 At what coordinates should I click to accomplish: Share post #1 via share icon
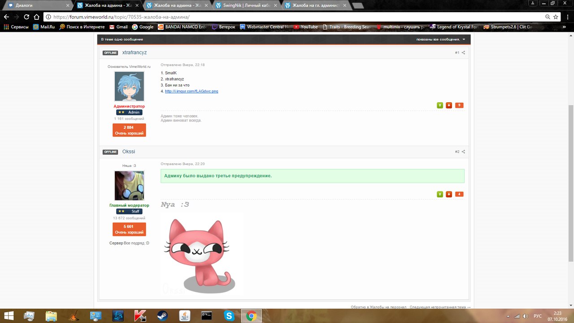pyautogui.click(x=464, y=52)
